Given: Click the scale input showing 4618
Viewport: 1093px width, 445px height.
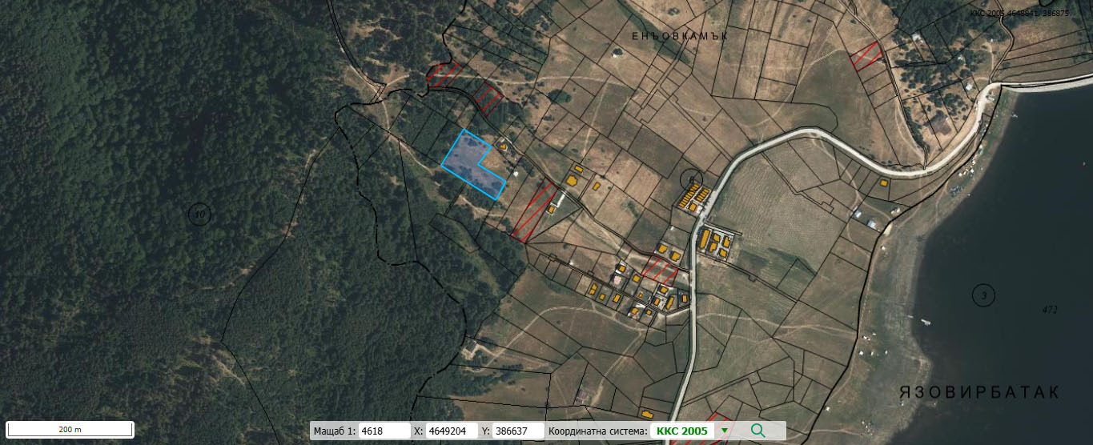Looking at the screenshot, I should pyautogui.click(x=384, y=431).
